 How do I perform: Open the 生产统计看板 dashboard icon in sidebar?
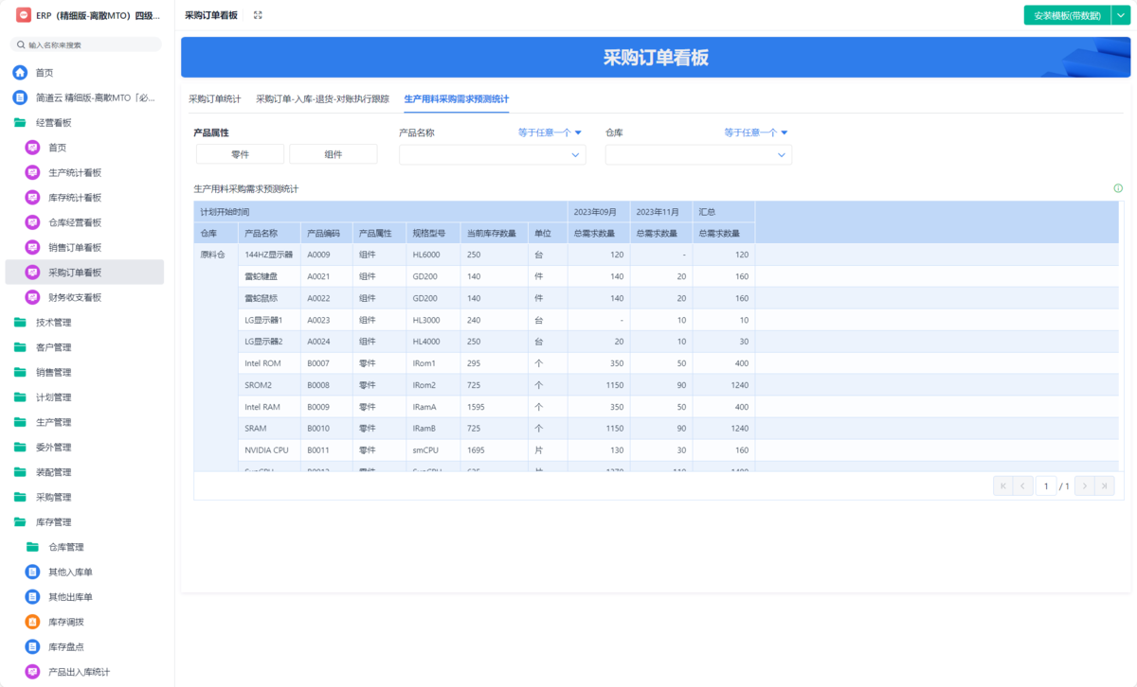30,172
